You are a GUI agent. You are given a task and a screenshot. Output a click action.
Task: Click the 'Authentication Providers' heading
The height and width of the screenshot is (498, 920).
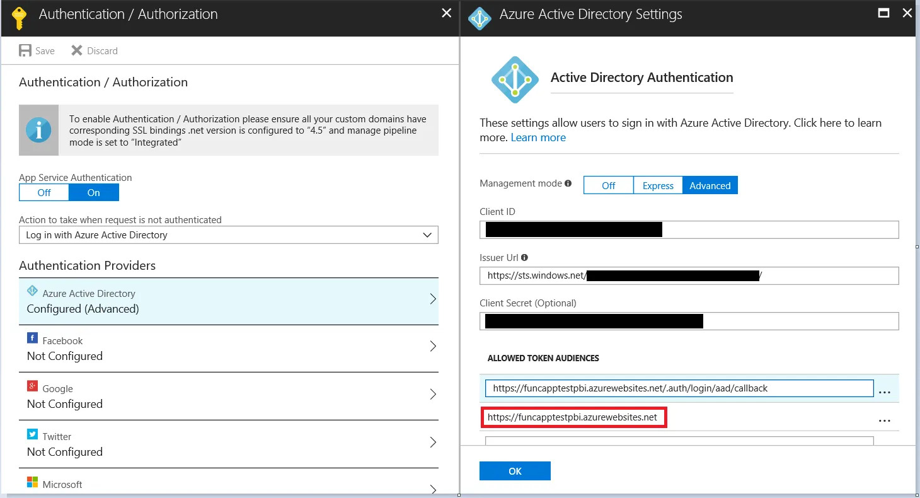tap(87, 265)
